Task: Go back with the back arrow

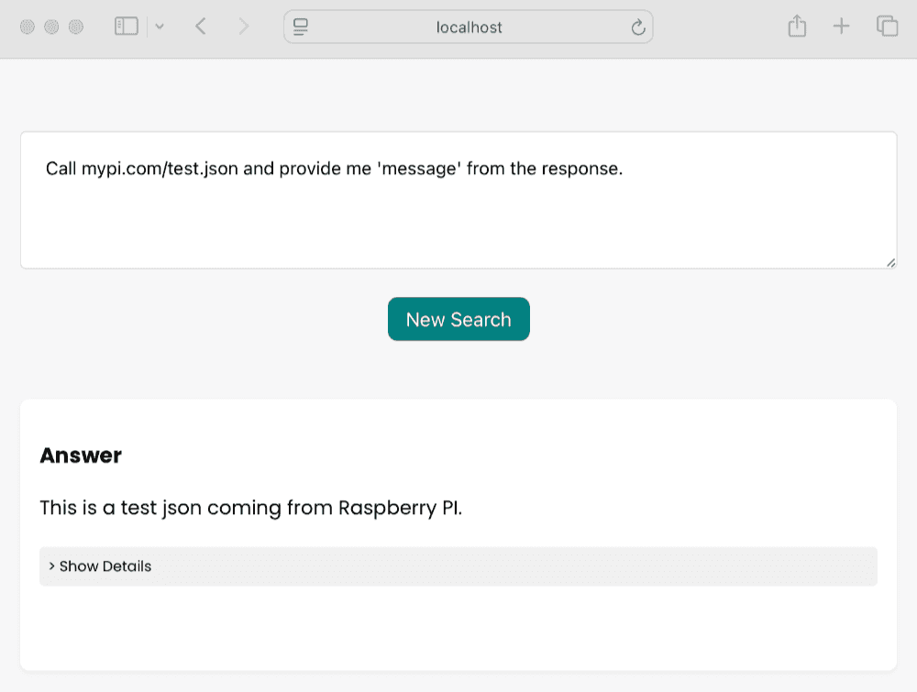Action: [x=201, y=27]
